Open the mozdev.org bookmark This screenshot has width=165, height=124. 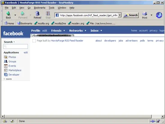click(x=76, y=23)
